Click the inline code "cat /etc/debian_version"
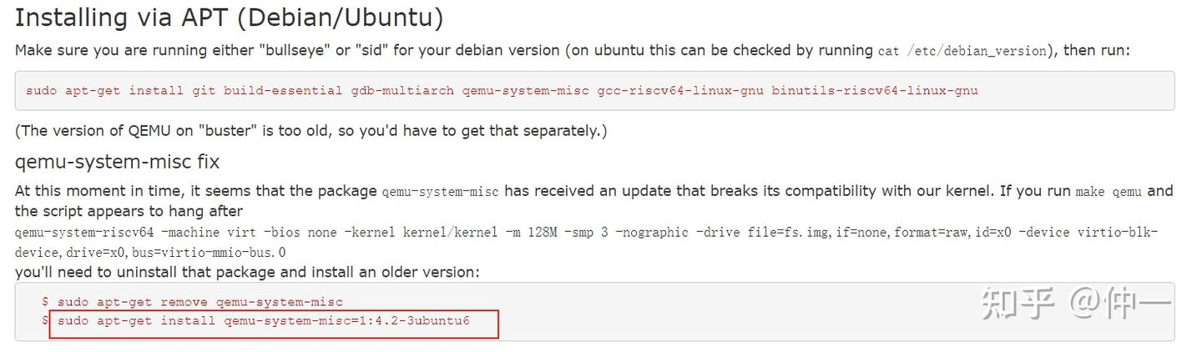Screen dimensions: 1202x352 click(962, 51)
